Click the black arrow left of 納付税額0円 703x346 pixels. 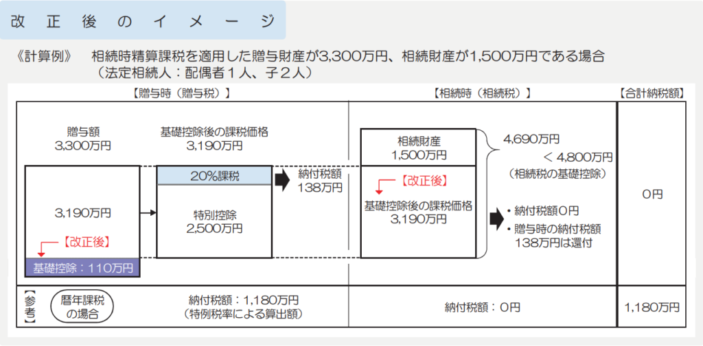tap(496, 219)
